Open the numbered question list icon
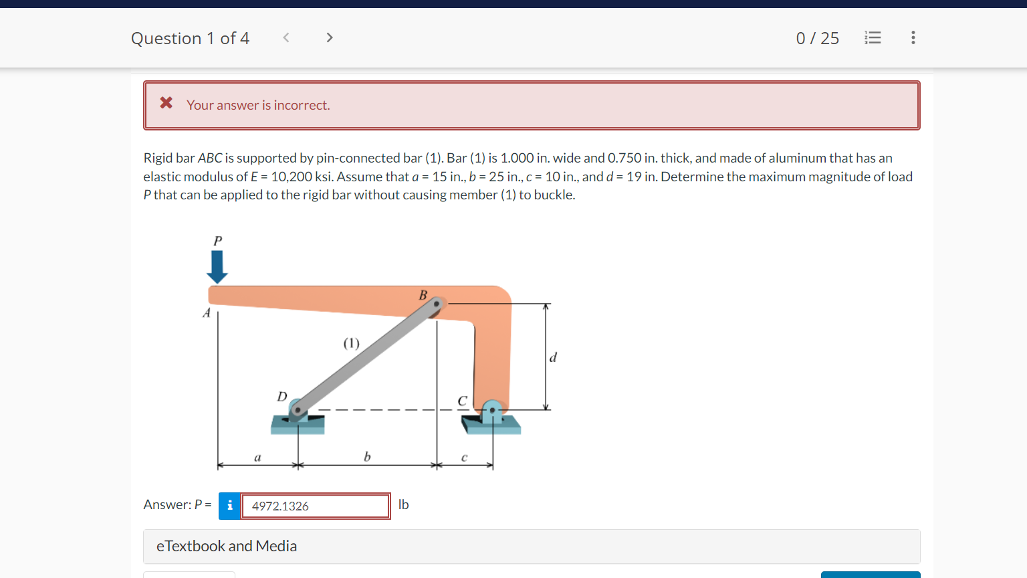1027x578 pixels. [873, 38]
